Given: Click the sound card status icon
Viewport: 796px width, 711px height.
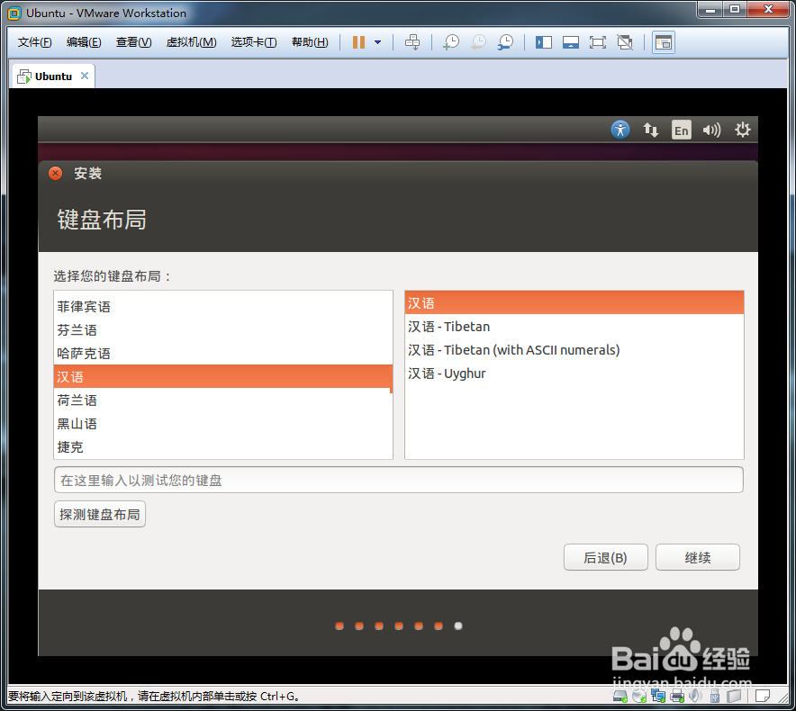Looking at the screenshot, I should pyautogui.click(x=696, y=697).
